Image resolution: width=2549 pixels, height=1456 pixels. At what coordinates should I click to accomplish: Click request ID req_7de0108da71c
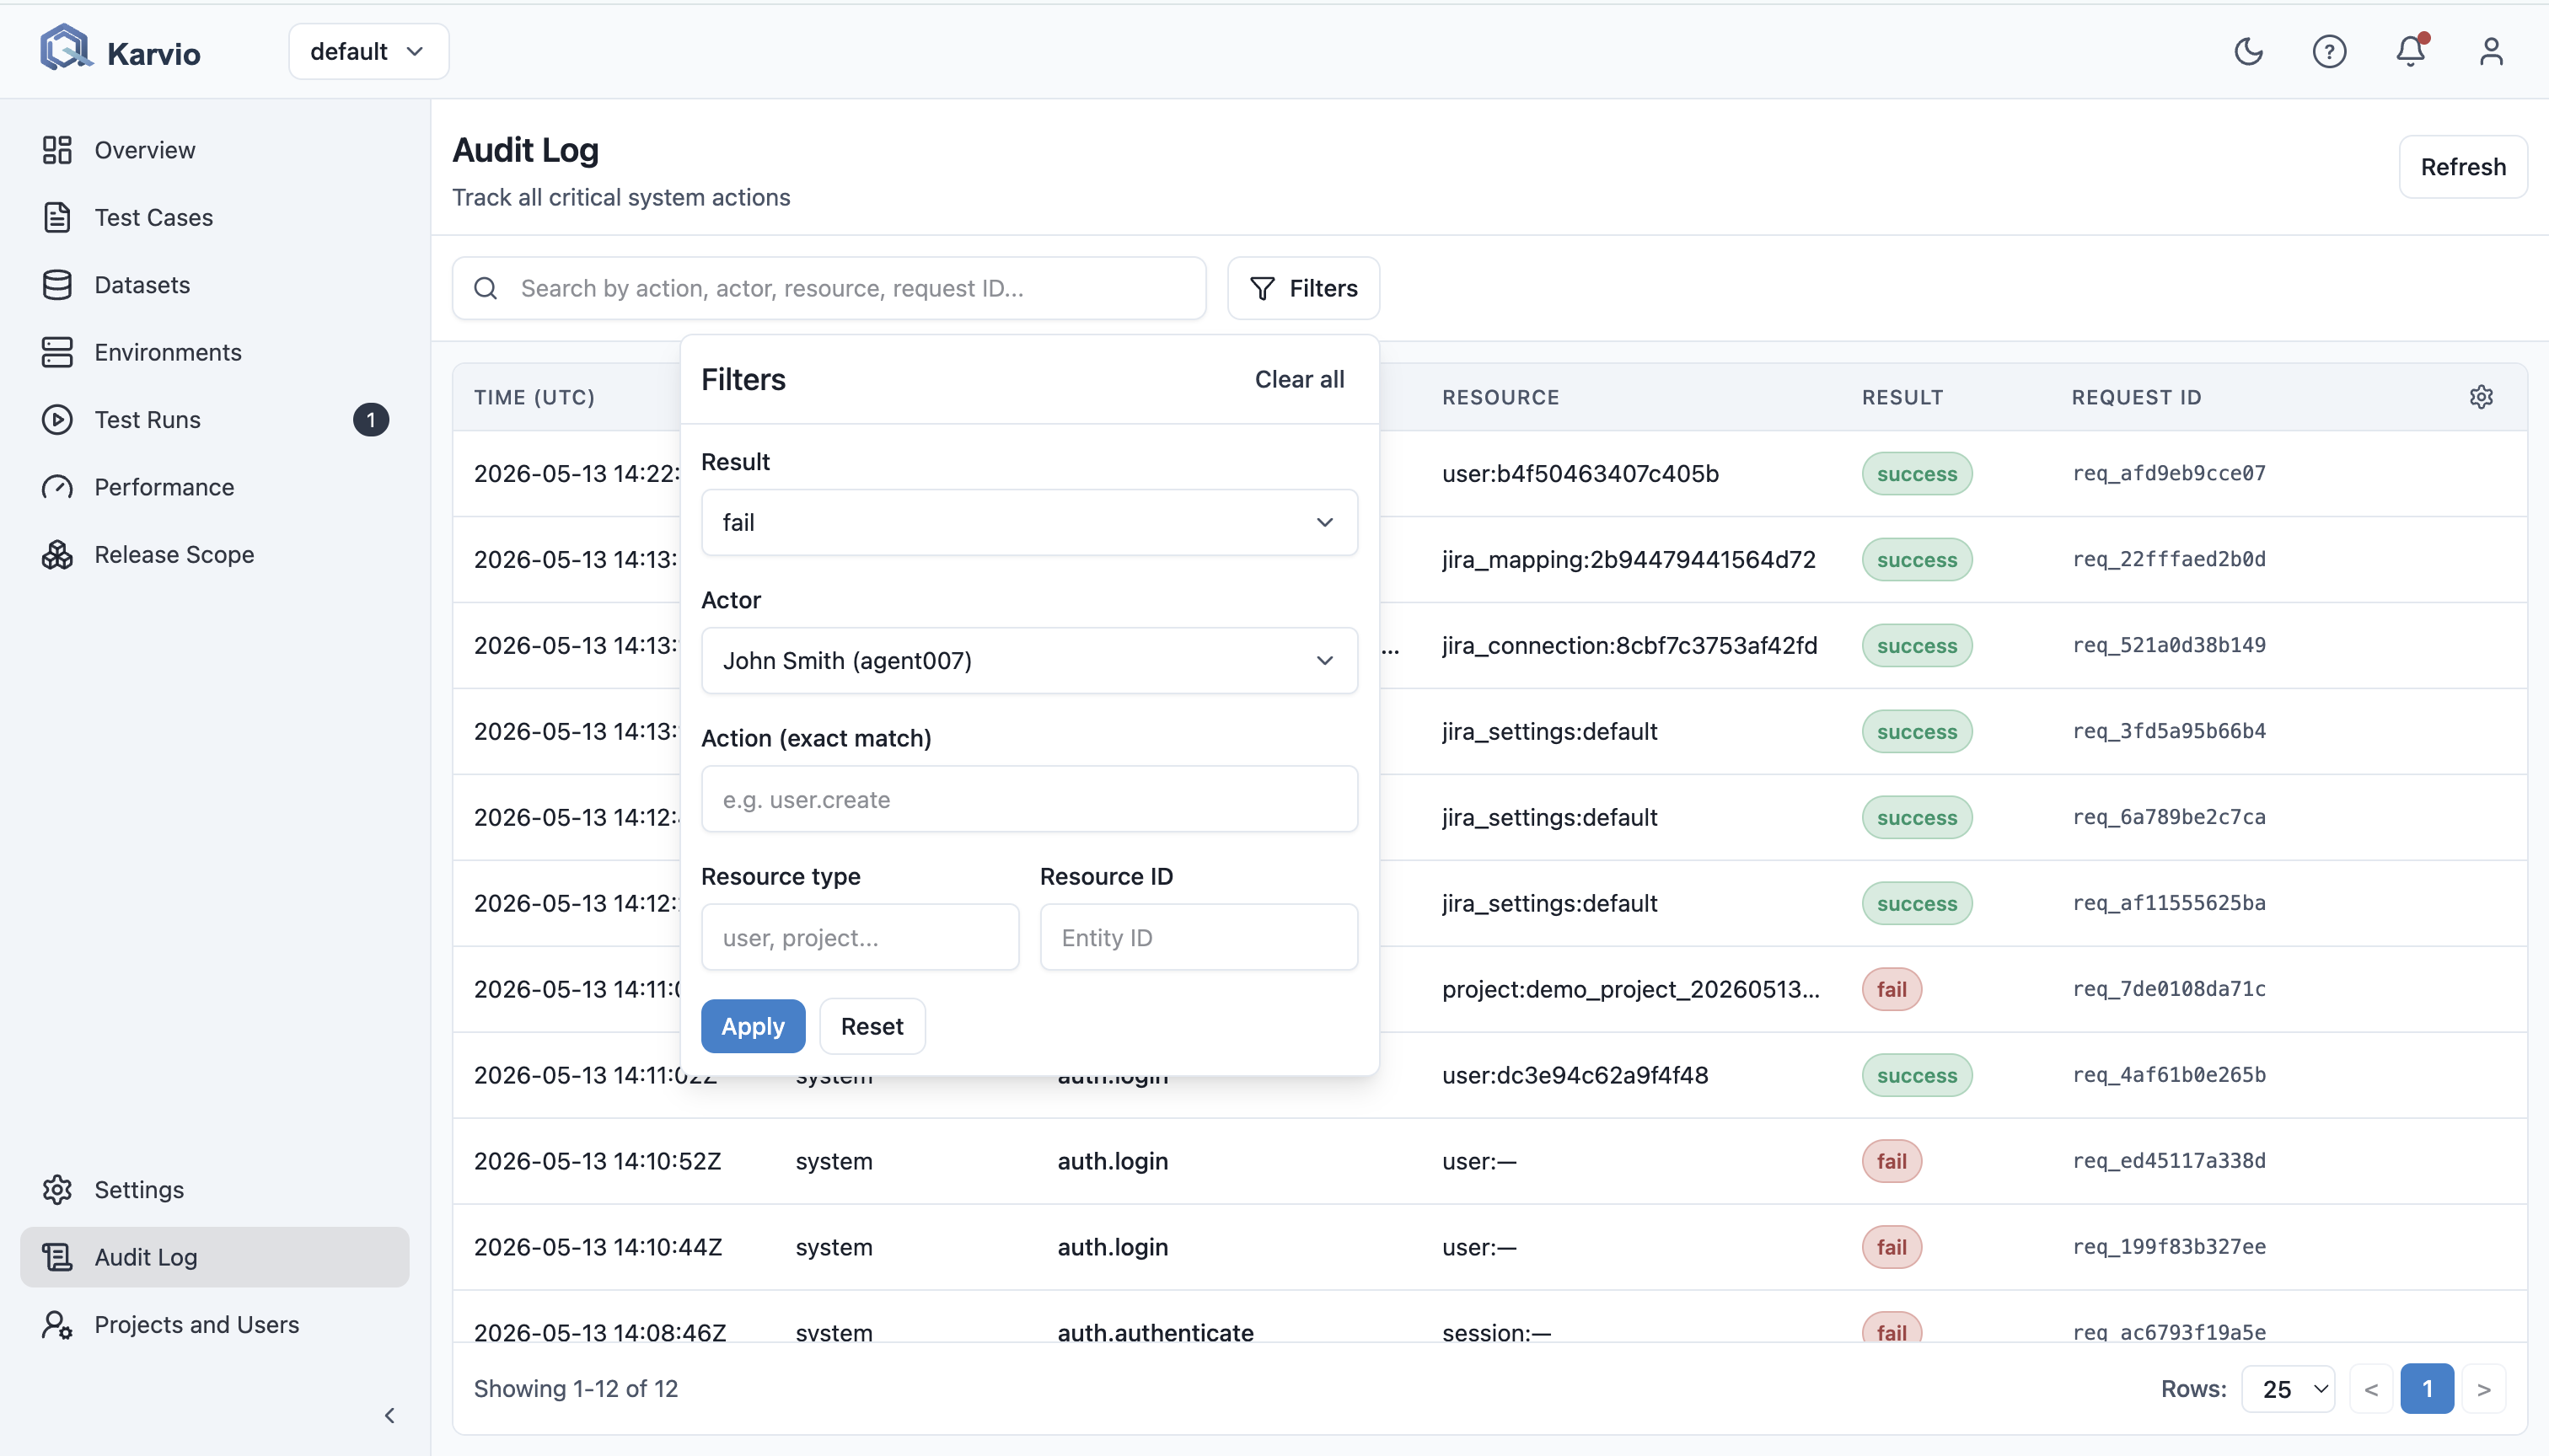[2169, 989]
